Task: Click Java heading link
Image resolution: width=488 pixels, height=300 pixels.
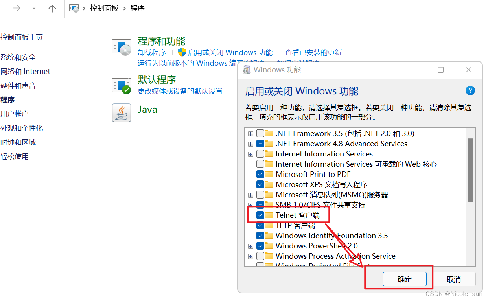Action: coord(147,109)
